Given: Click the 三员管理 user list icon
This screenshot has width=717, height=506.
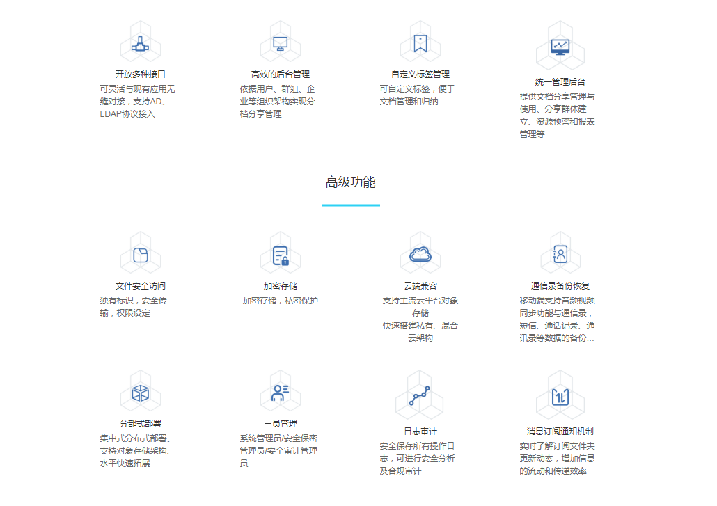Looking at the screenshot, I should (x=281, y=393).
